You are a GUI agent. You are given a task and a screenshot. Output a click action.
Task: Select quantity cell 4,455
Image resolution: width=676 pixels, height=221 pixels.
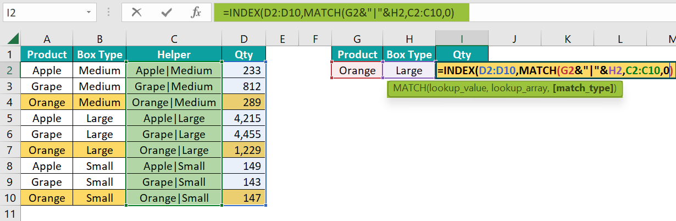coord(244,134)
